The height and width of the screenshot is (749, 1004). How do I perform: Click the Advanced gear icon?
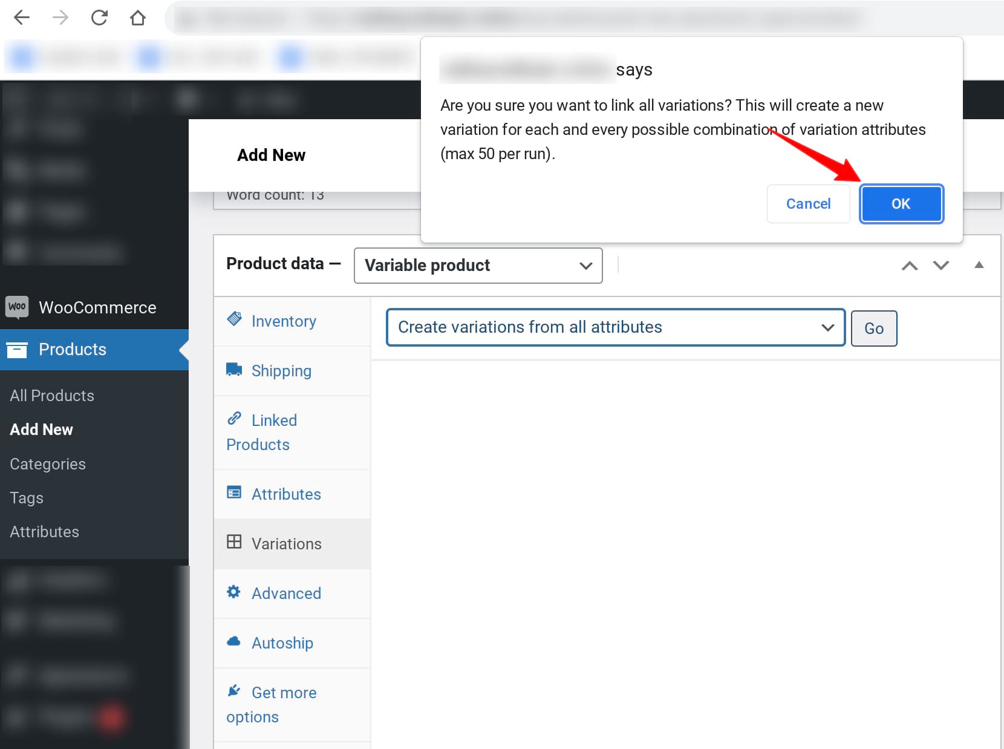[x=233, y=592]
